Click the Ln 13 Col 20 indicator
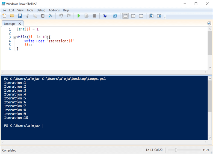Image resolution: width=213 pixels, height=154 pixels. tap(154, 150)
